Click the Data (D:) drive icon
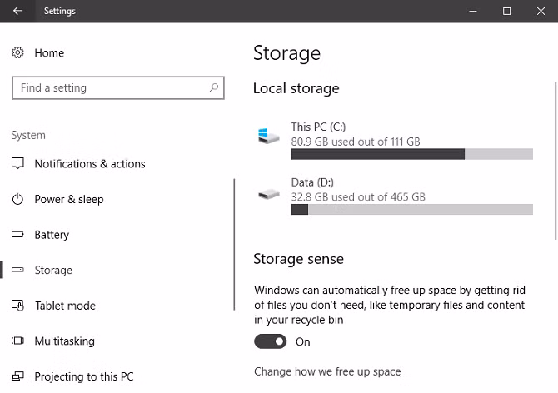558x393 pixels. (x=268, y=193)
